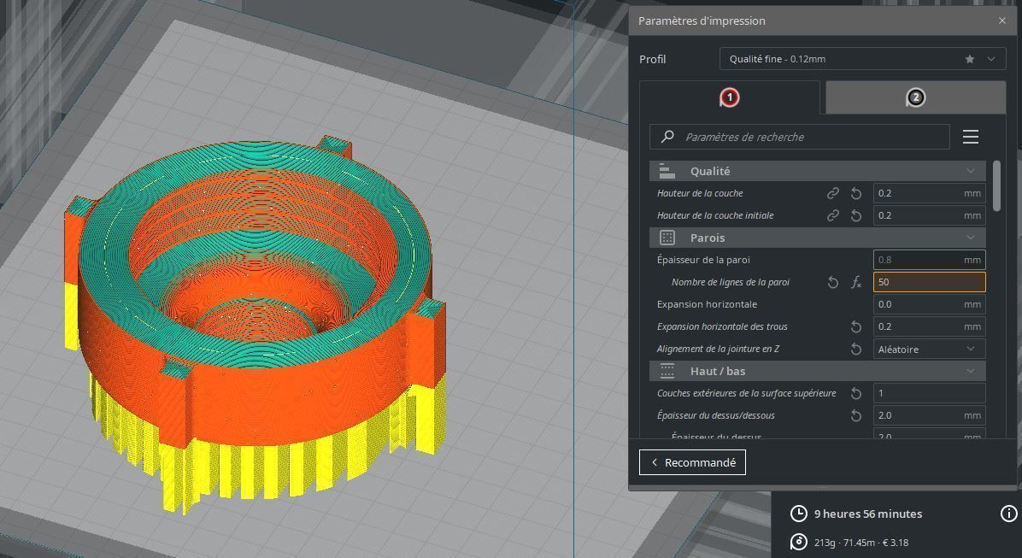Click the fx formula icon for wall line count
Screen dimensions: 1022x558
pyautogui.click(x=855, y=282)
